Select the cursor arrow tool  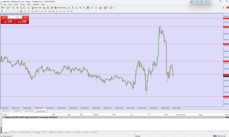pyautogui.click(x=2, y=11)
